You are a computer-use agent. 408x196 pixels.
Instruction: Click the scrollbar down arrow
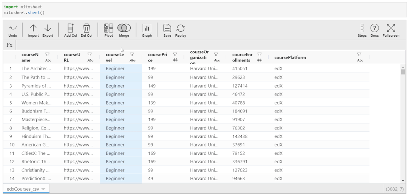403,181
